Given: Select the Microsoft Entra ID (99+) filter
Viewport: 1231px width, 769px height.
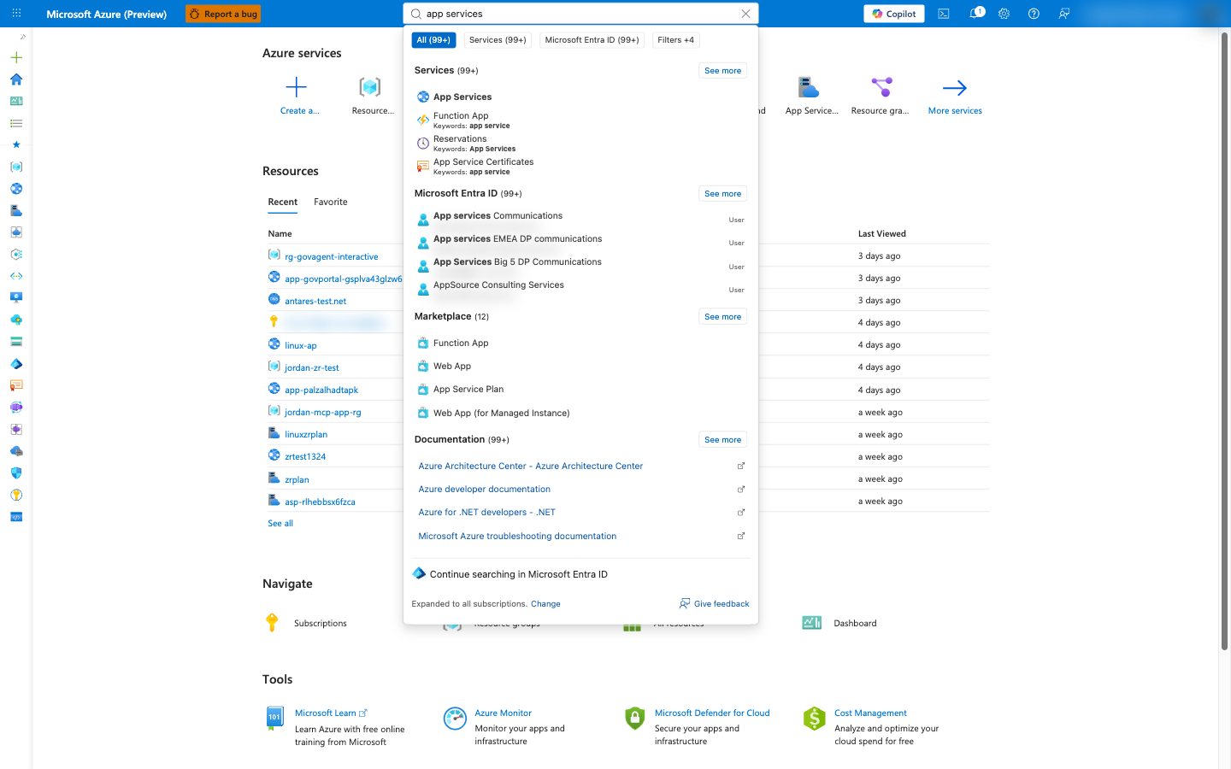Looking at the screenshot, I should 592,40.
